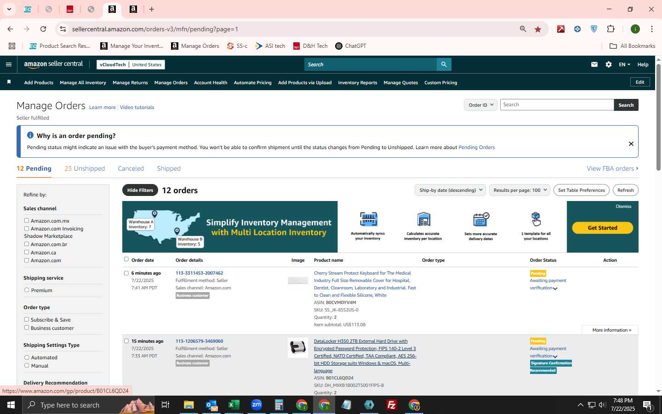Open the Chrome profile avatar
Image resolution: width=662 pixels, height=414 pixels.
(635, 29)
